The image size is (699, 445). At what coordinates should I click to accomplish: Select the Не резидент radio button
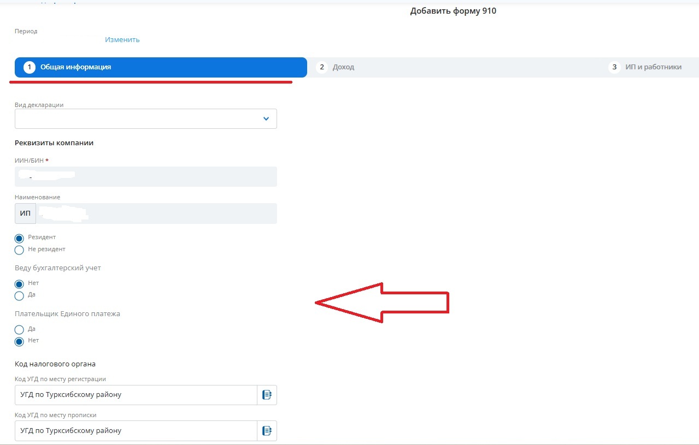(x=19, y=250)
